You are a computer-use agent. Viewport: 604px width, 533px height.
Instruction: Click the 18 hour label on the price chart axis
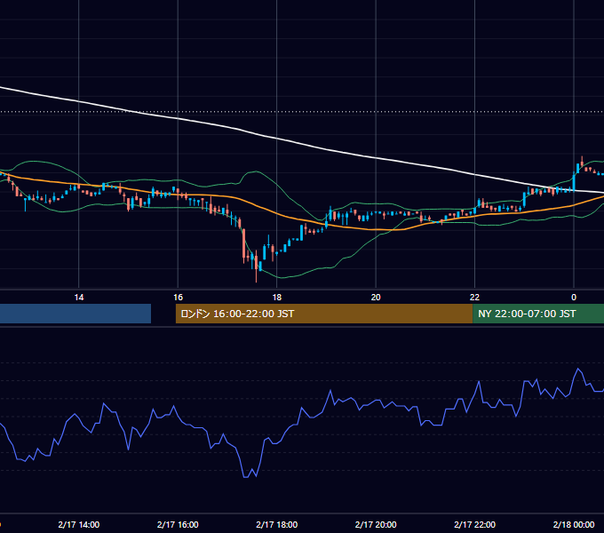pyautogui.click(x=276, y=298)
